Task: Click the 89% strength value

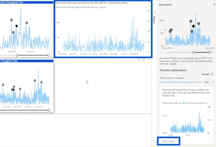Action: coord(207,82)
